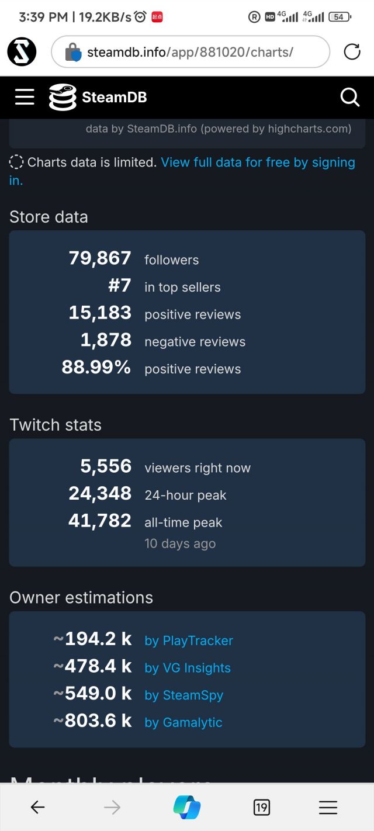The height and width of the screenshot is (831, 374).
Task: Tap the dashed circle icon beside "Charts data is limited"
Action: click(16, 162)
